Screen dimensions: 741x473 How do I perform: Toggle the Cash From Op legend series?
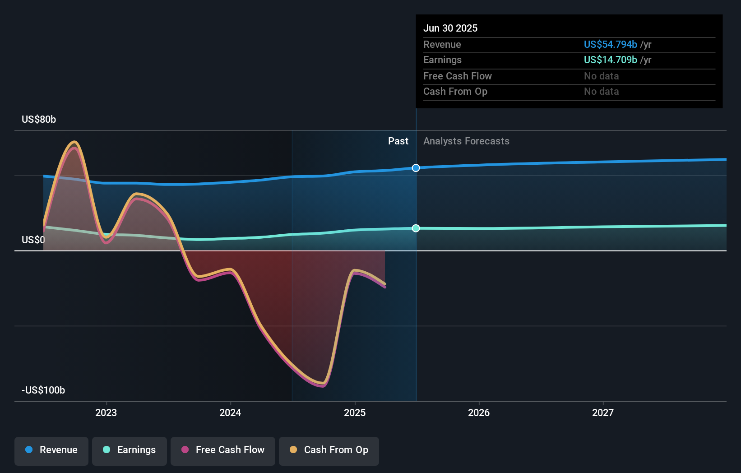click(329, 450)
